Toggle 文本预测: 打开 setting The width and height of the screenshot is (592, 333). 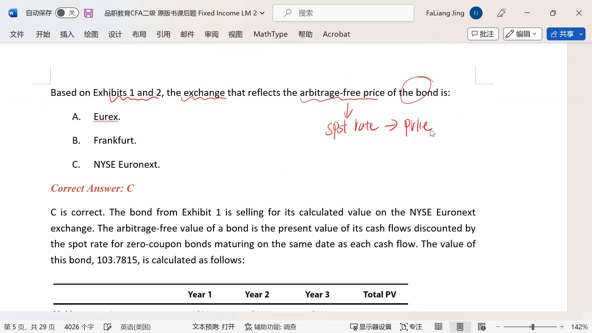pos(213,327)
